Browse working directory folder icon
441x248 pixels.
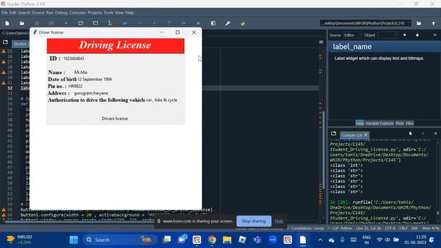pyautogui.click(x=419, y=23)
